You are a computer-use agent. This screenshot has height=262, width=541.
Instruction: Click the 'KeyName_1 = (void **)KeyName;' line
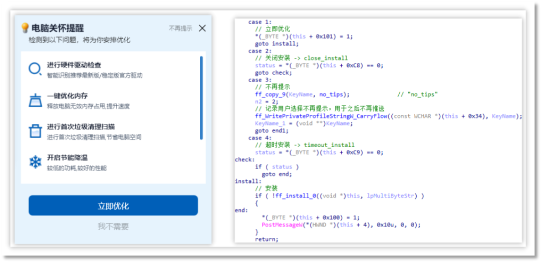point(305,123)
